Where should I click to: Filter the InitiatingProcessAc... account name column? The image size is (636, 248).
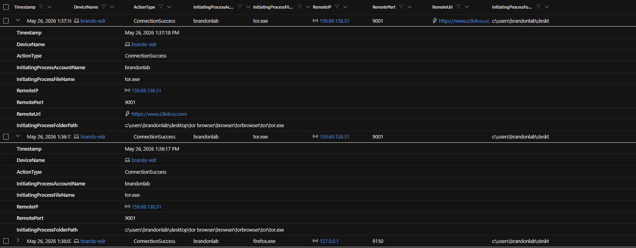pos(240,7)
